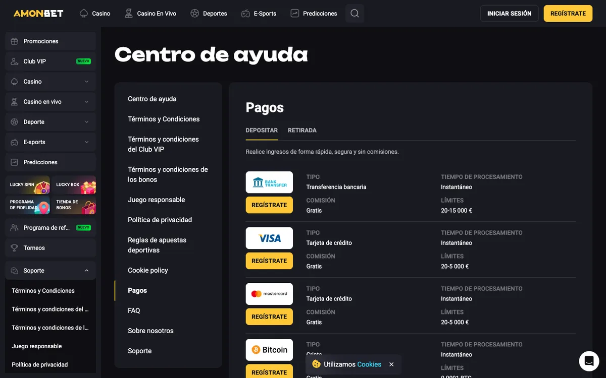606x378 pixels.
Task: Click the Deportes ball icon in header
Action: [x=195, y=14]
